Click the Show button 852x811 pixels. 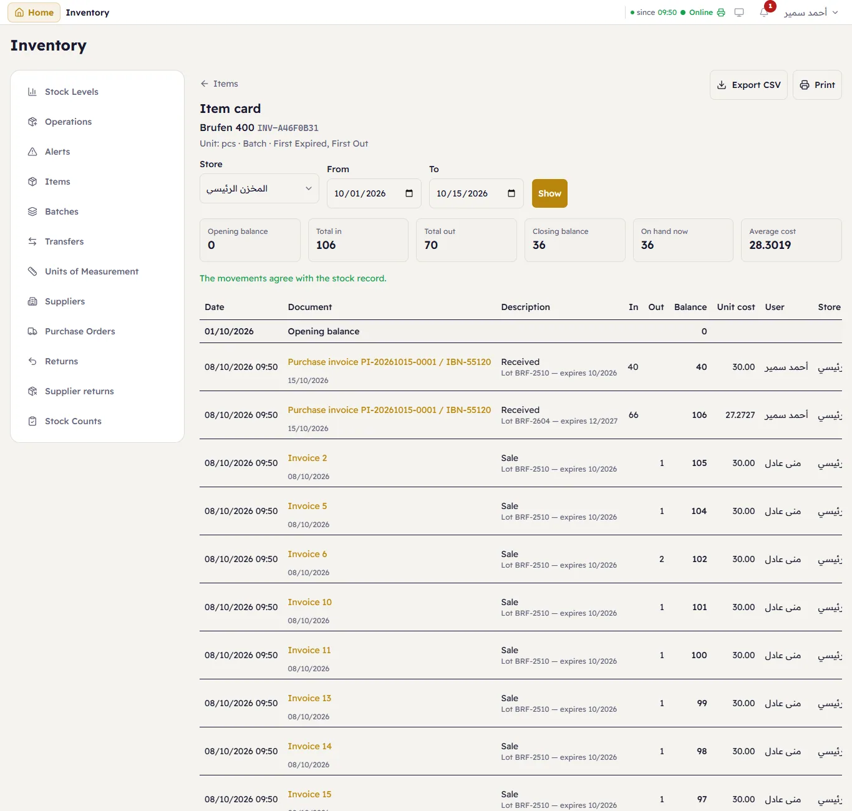549,193
